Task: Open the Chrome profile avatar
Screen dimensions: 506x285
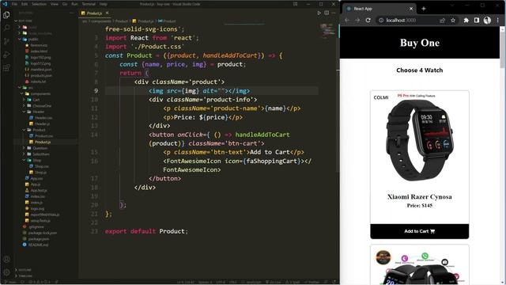Action: tap(487, 20)
